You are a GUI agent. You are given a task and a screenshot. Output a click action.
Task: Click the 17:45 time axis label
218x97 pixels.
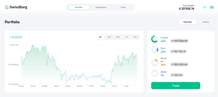click(126, 86)
